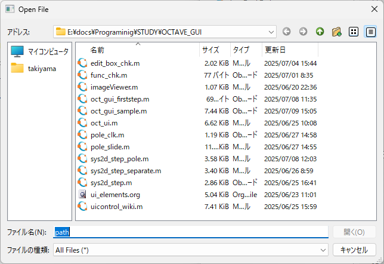Click the Octave icon of pole_clk.m
This screenshot has height=264, width=384.
tap(82, 135)
